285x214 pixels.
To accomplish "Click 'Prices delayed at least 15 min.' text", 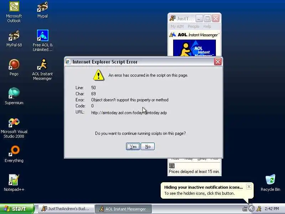I will point(194,172).
